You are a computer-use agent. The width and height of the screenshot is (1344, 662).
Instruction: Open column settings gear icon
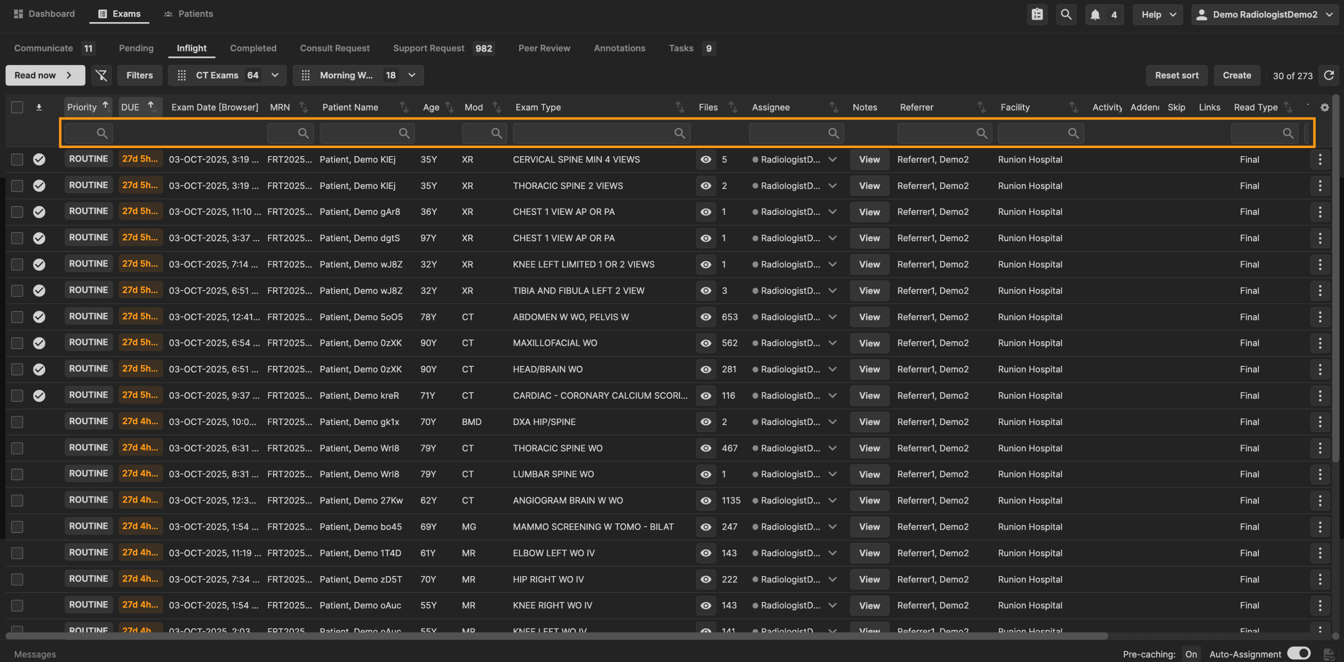(x=1324, y=107)
